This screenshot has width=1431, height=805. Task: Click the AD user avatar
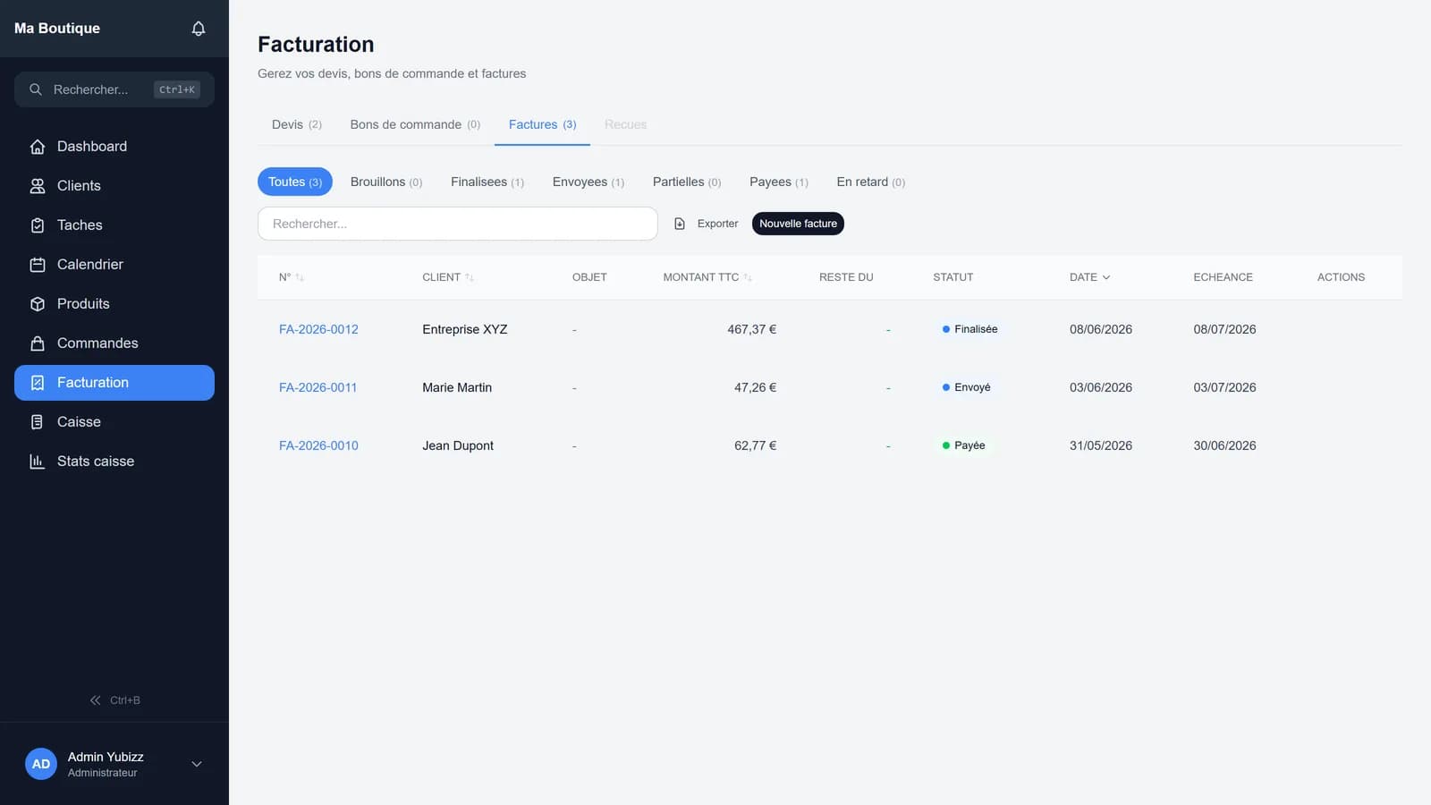pos(41,764)
